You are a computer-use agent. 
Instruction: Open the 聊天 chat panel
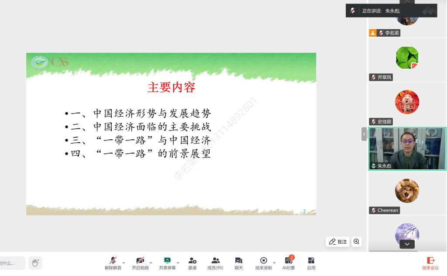click(x=239, y=263)
